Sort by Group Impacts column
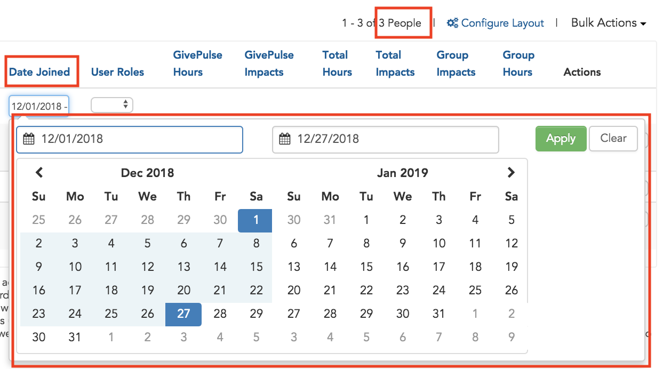Viewport: 671px width, 369px height. (456, 63)
